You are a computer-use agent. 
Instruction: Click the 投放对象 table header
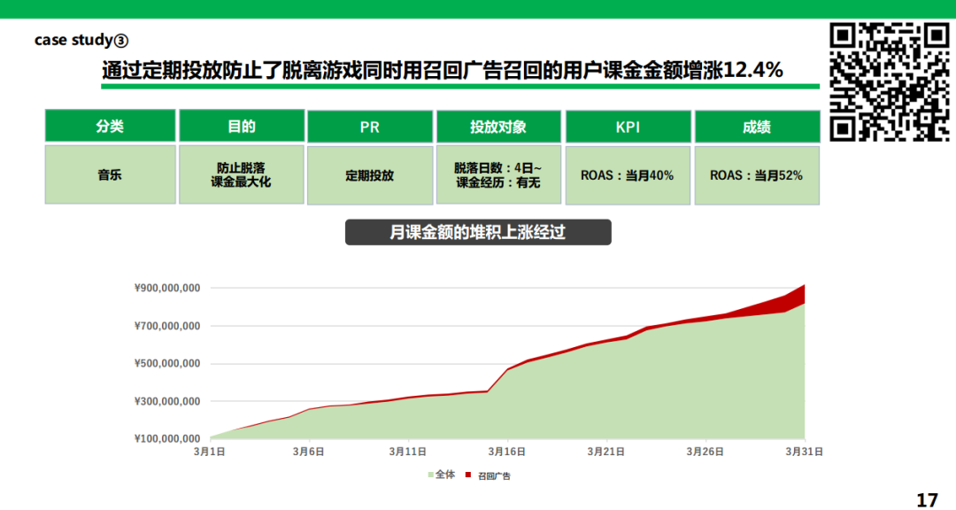pos(497,126)
